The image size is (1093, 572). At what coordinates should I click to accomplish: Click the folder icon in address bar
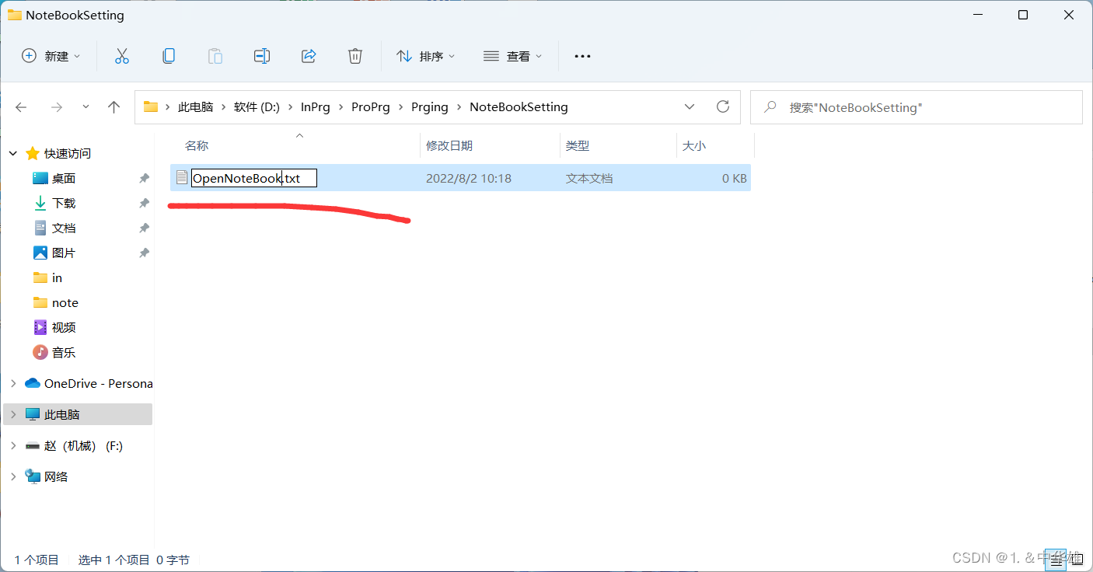pyautogui.click(x=151, y=107)
